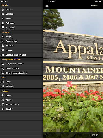Open AsULearn from My Info

tap(21, 23)
